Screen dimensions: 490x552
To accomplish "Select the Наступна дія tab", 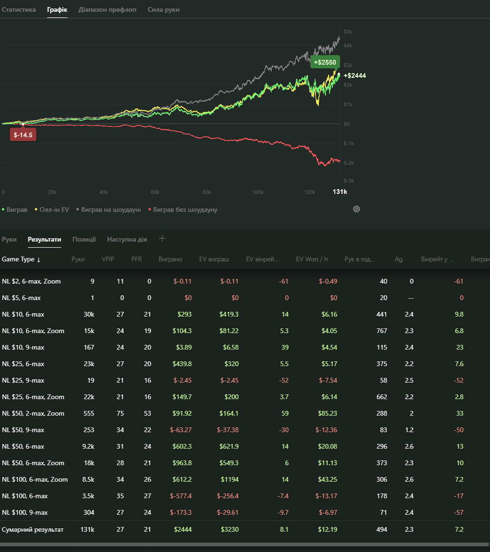I will click(127, 239).
